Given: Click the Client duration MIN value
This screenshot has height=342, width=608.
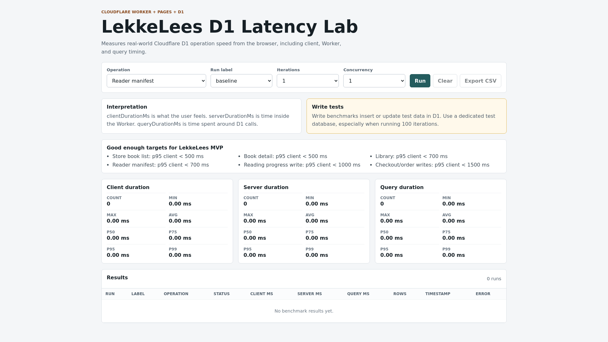Looking at the screenshot, I should click(180, 204).
